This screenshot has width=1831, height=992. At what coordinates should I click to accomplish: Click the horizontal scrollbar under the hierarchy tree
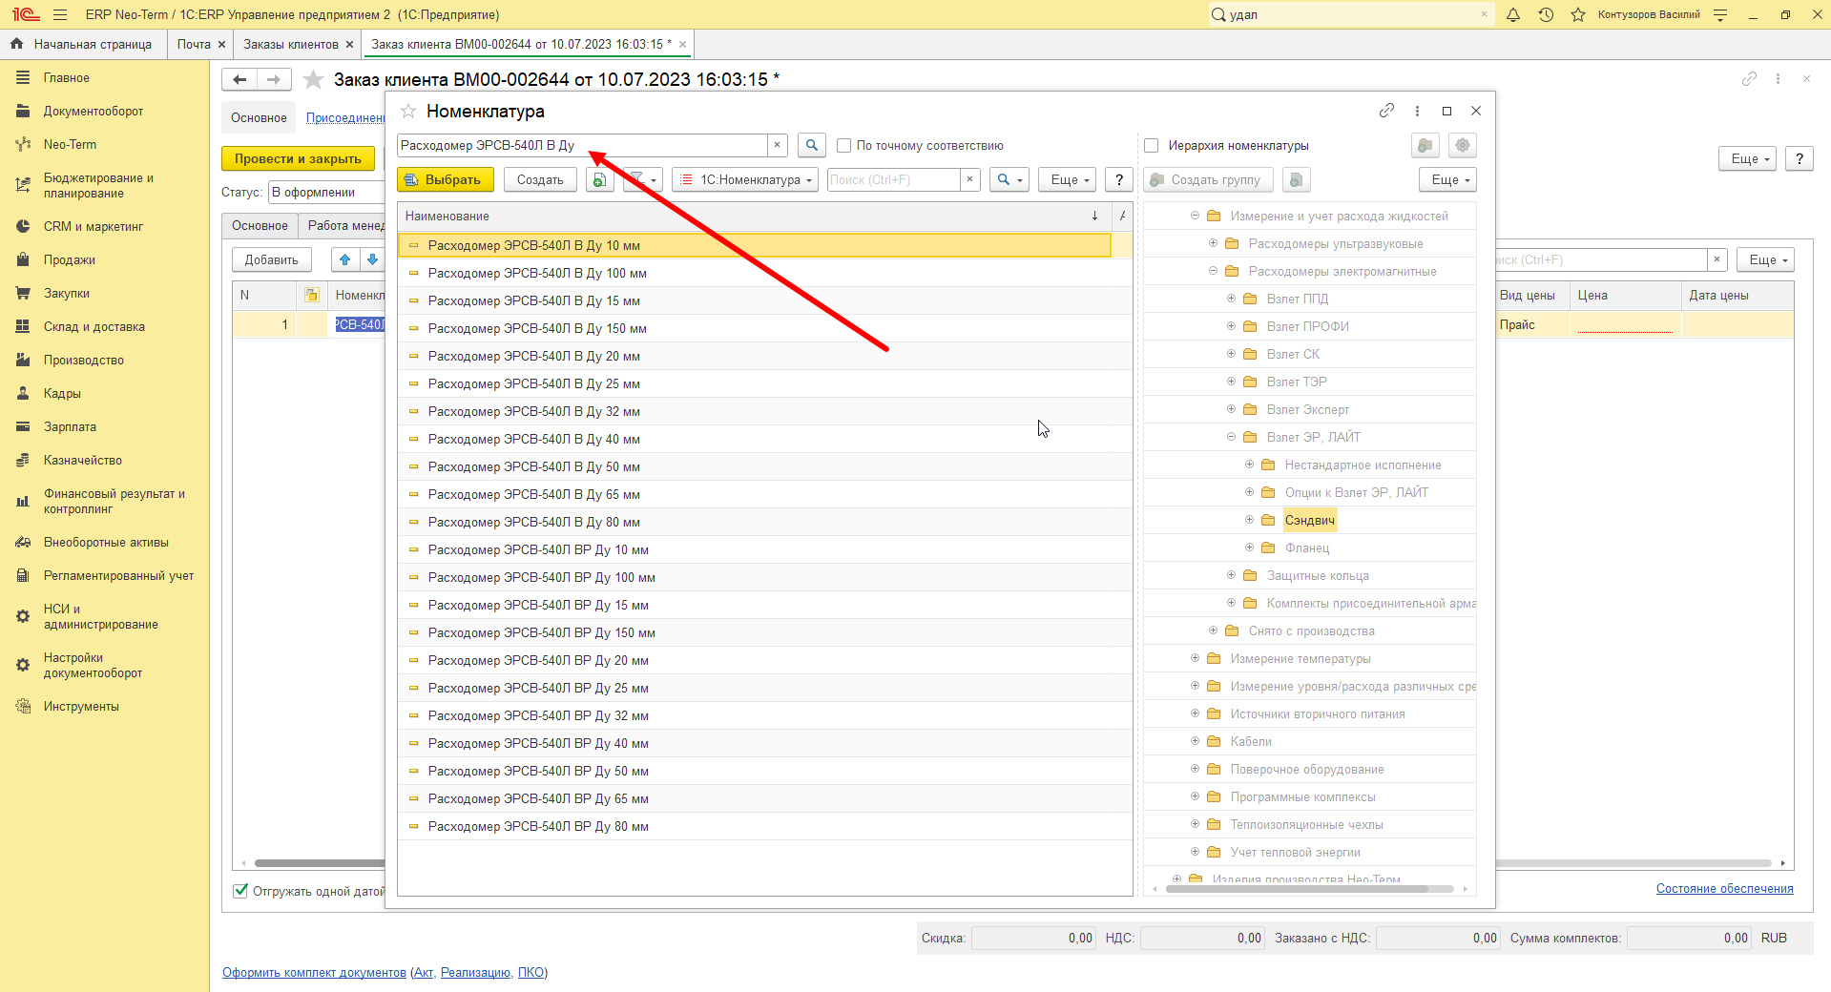[1298, 889]
